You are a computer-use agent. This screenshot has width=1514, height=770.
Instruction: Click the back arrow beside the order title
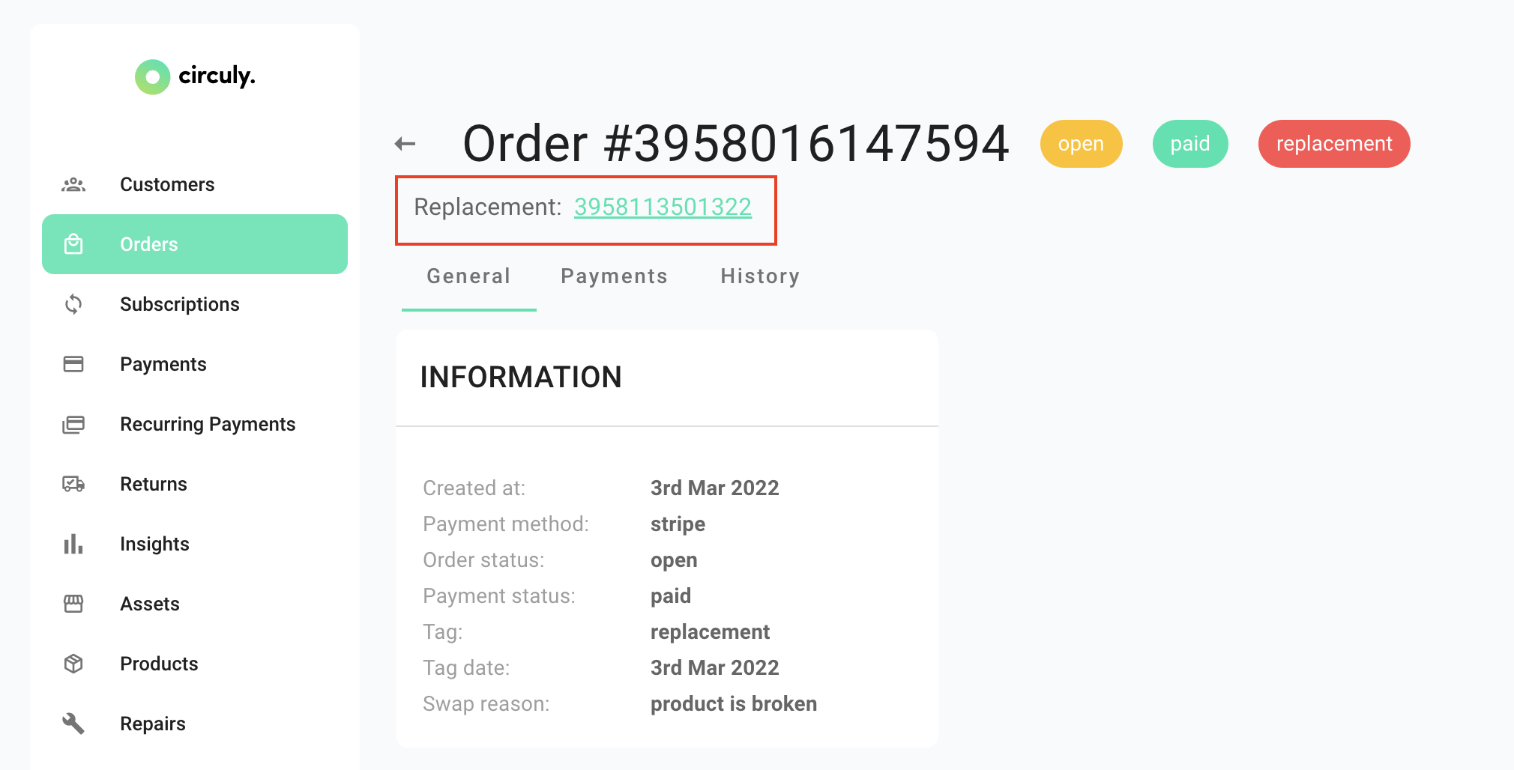pos(405,144)
